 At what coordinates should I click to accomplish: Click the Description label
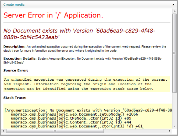coord(15,46)
